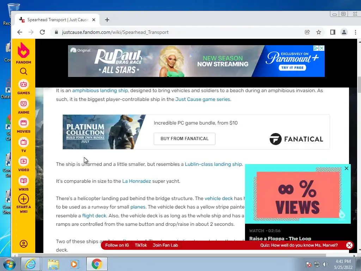Open the Lublin-class landing ship link

tap(213, 164)
